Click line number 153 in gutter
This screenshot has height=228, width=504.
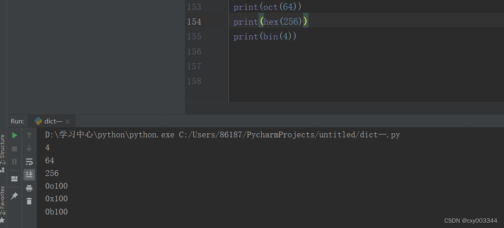coord(194,7)
